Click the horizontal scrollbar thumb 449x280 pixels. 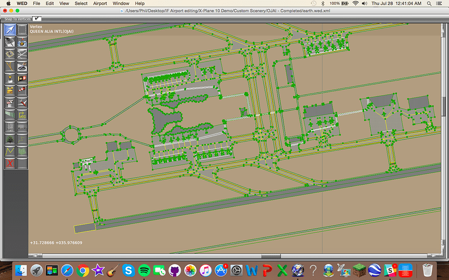pyautogui.click(x=271, y=256)
